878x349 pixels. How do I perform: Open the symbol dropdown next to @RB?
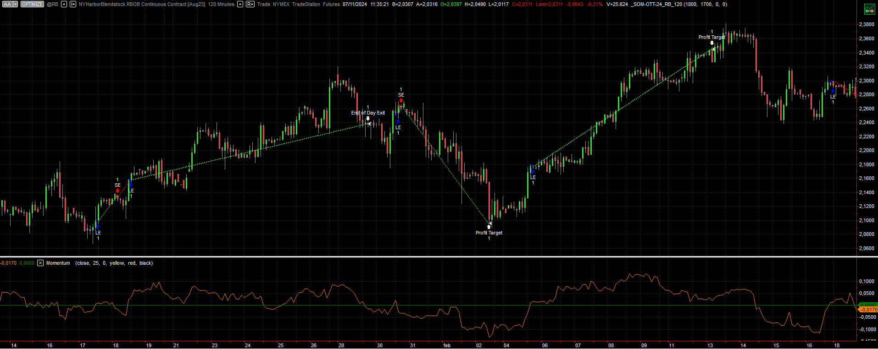[64, 4]
